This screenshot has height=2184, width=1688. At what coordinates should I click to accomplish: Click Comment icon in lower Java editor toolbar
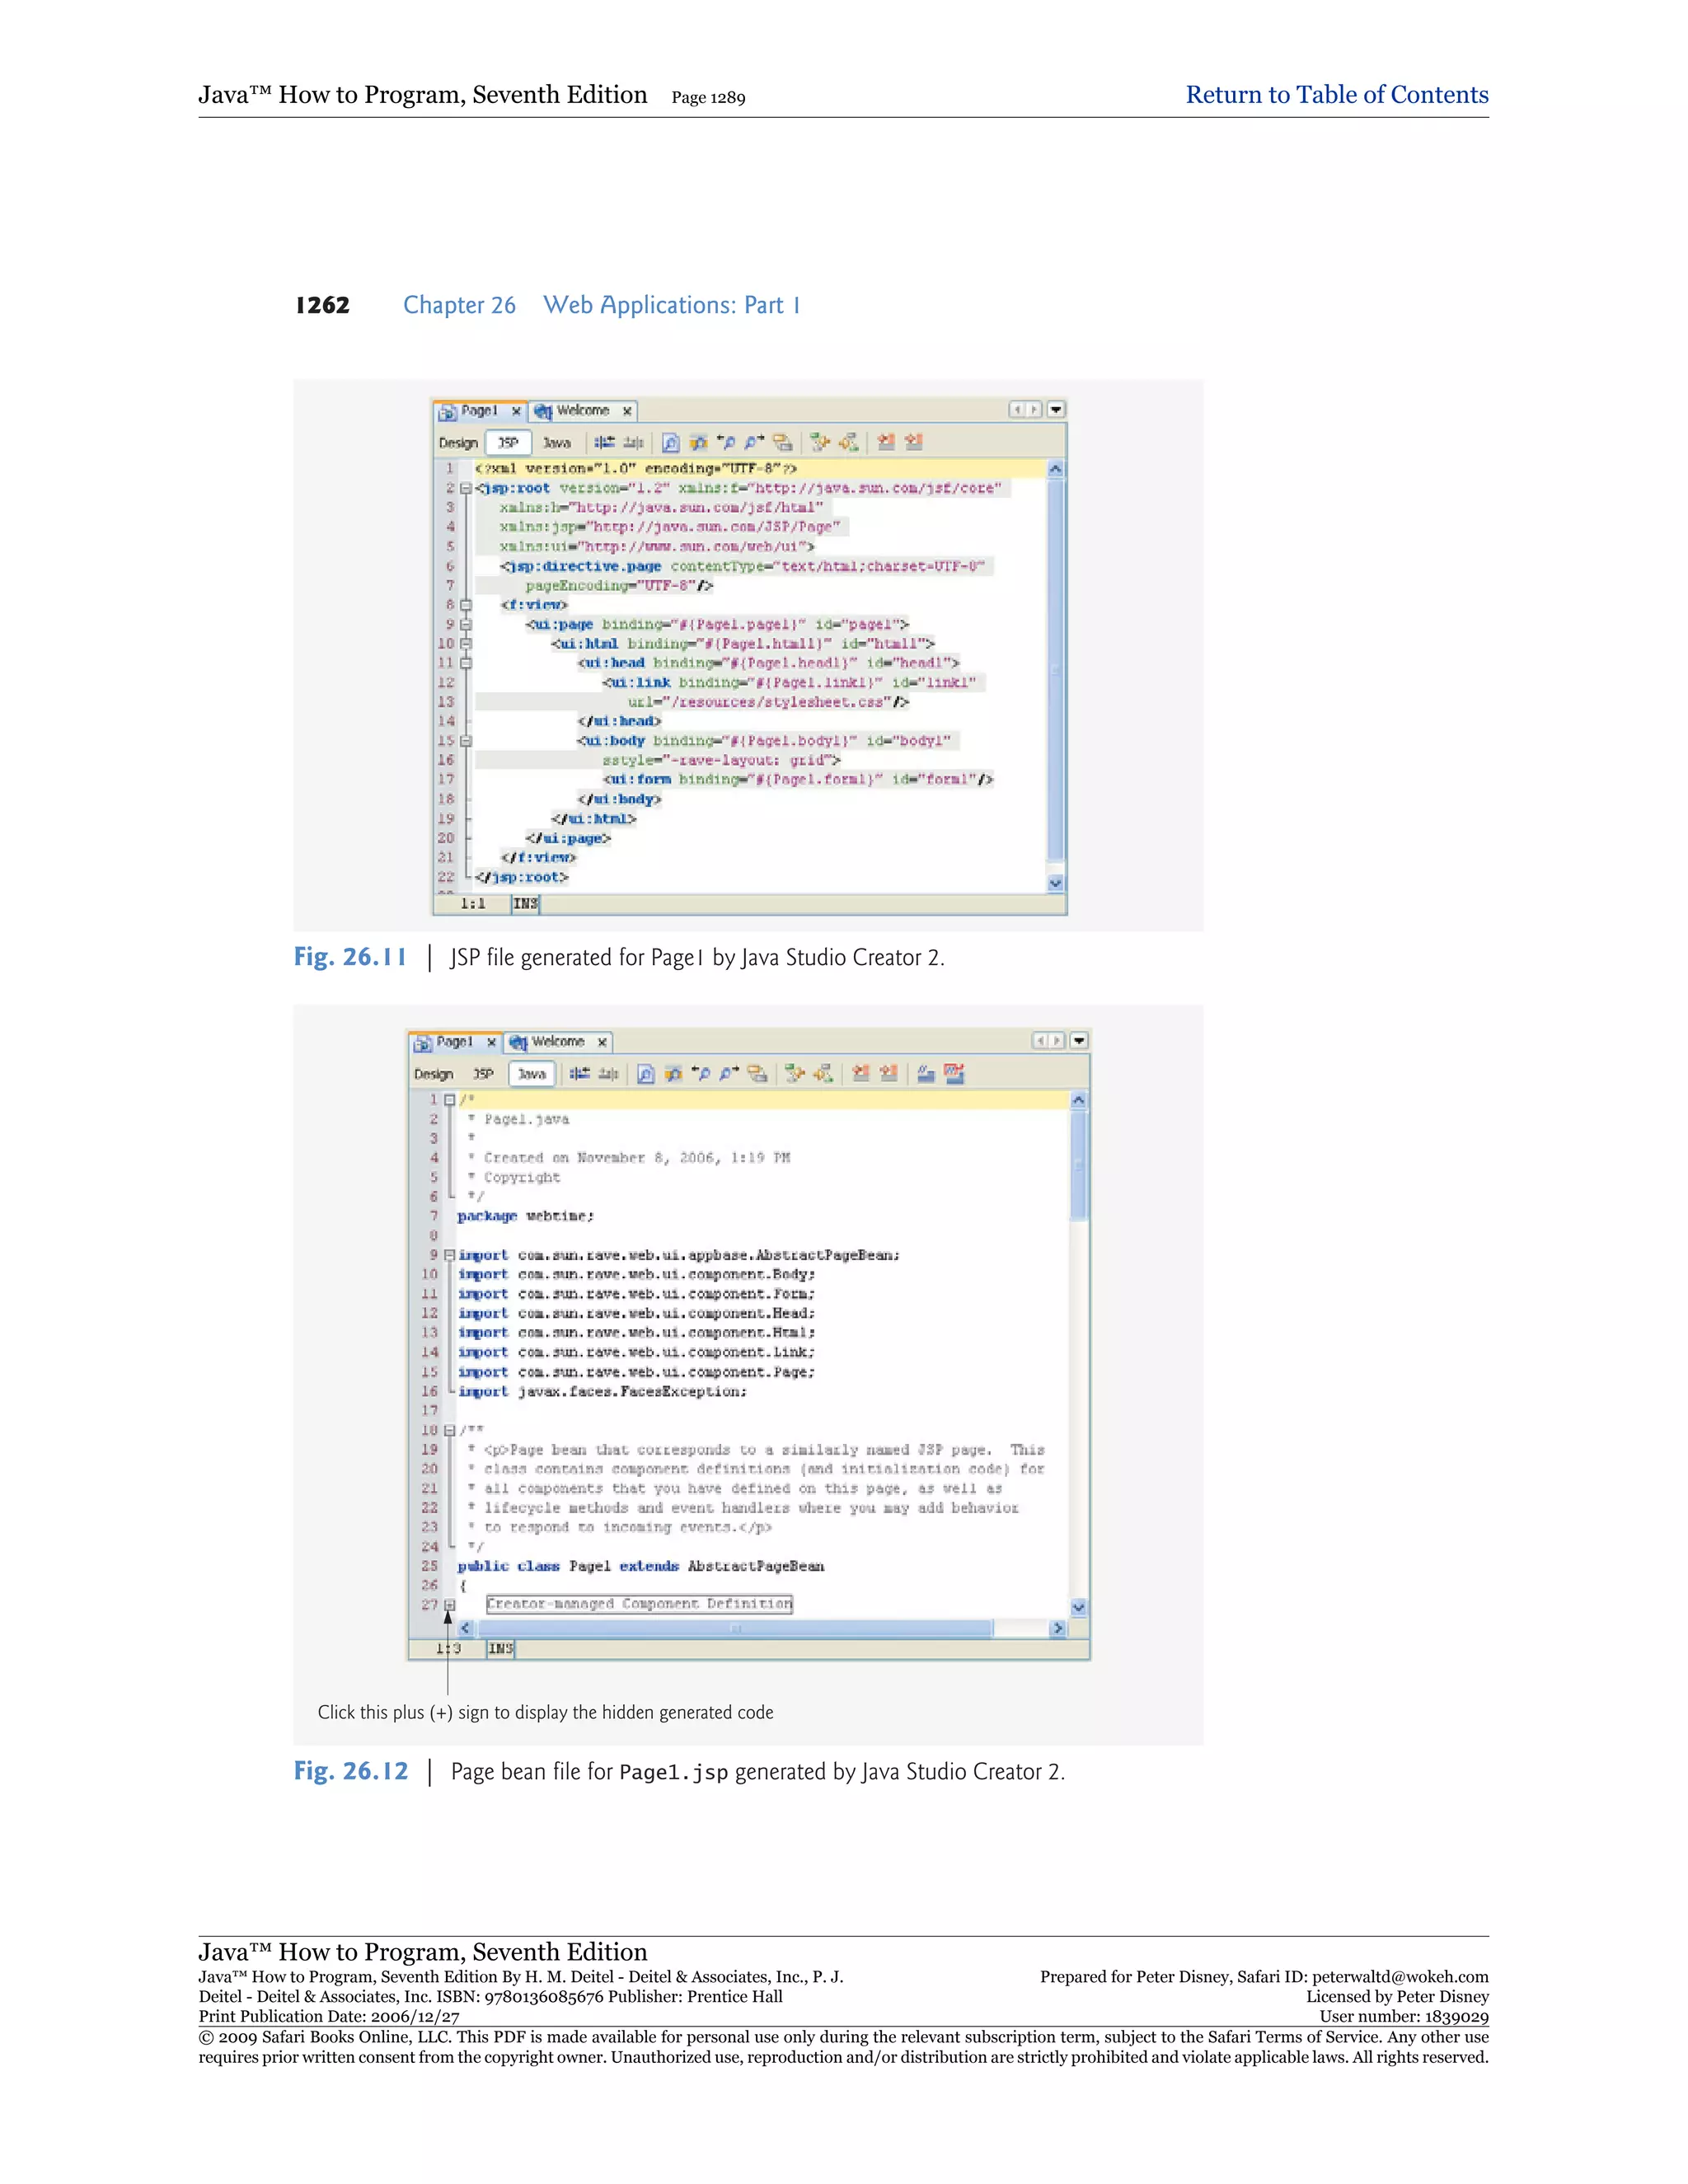click(x=926, y=1073)
